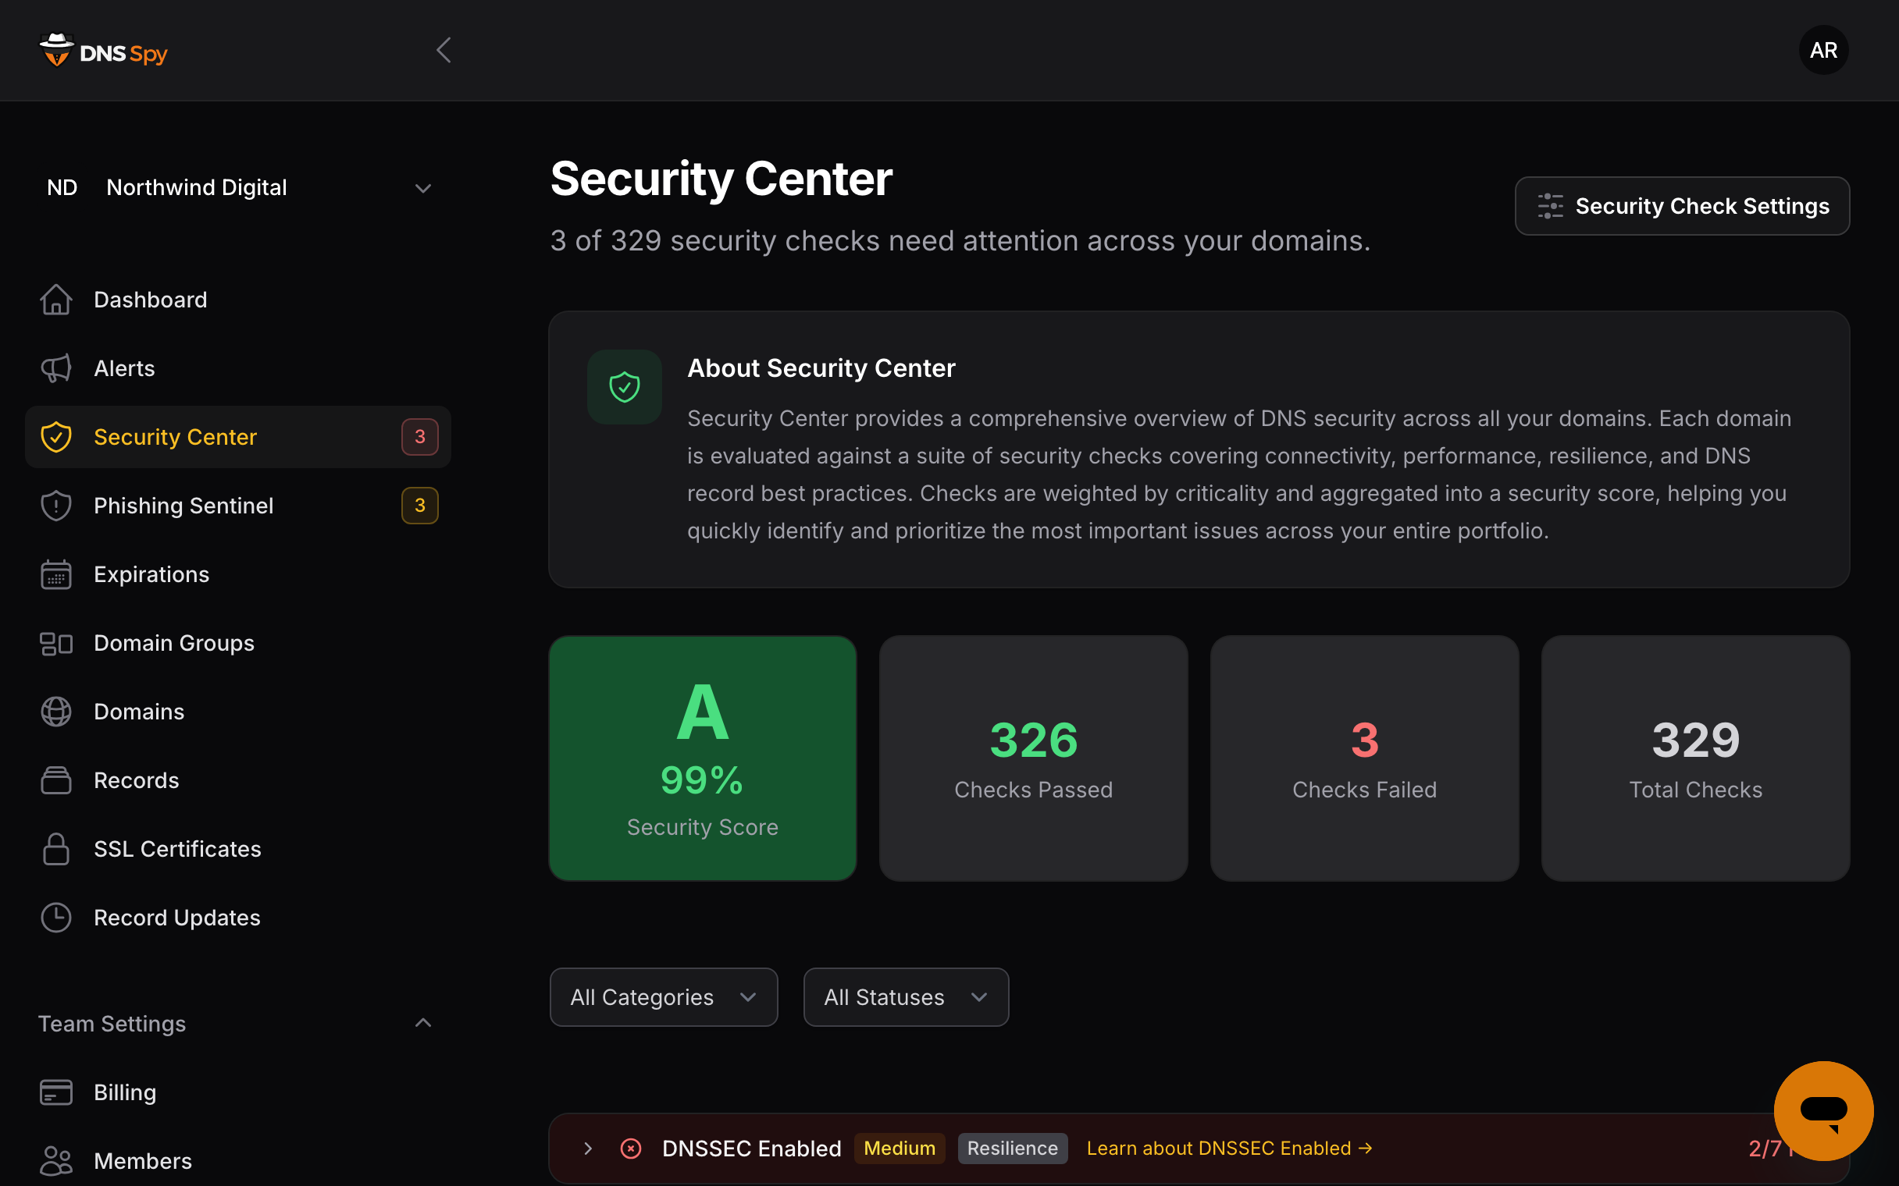Click the Records stack icon

click(55, 780)
